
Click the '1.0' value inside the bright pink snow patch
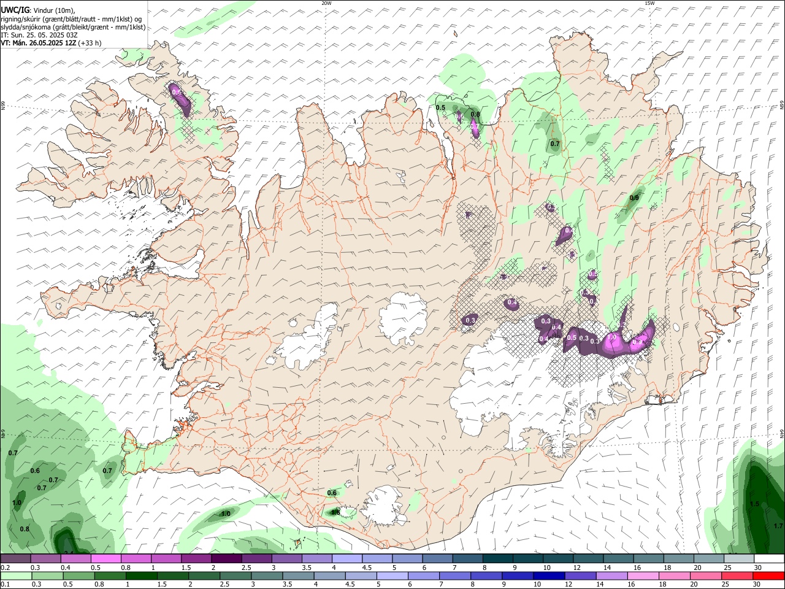coord(611,337)
